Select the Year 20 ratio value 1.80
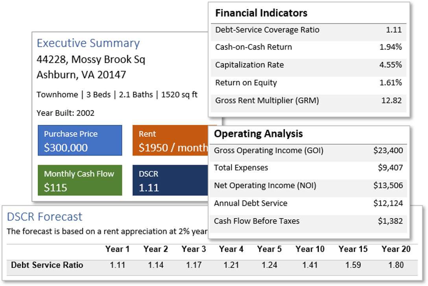 coord(396,265)
